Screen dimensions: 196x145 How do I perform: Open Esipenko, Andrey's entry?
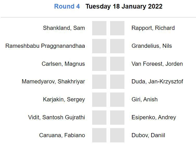(154, 117)
